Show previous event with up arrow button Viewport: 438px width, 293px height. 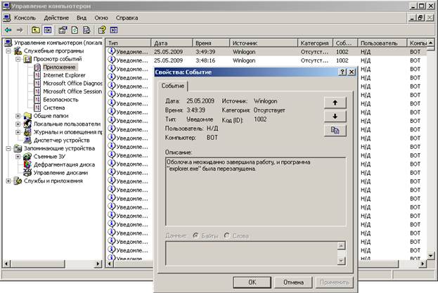point(335,102)
